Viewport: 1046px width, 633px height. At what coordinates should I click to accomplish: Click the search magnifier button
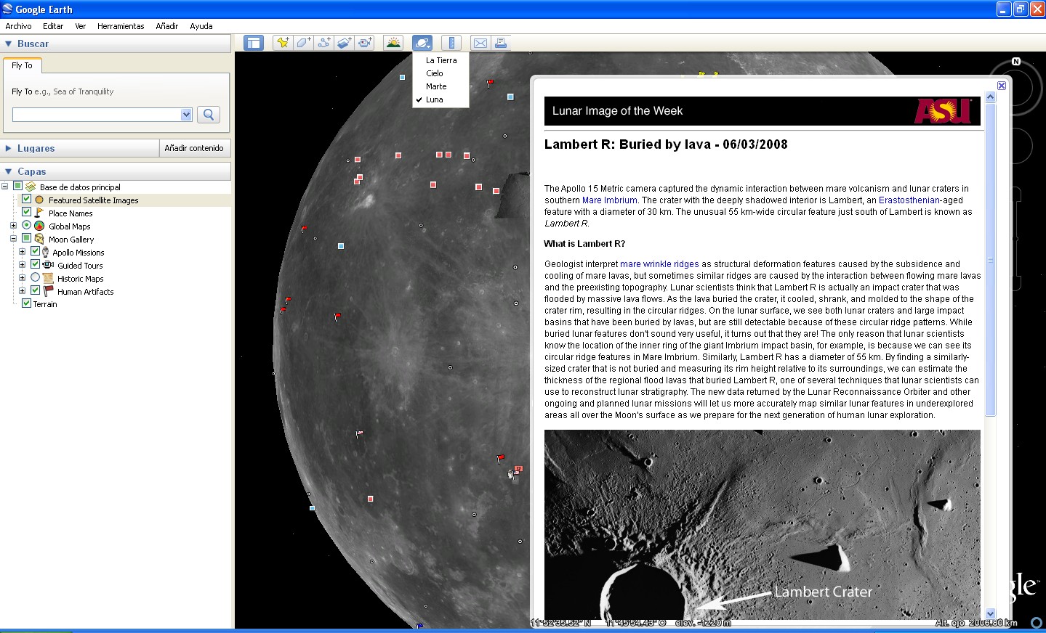pyautogui.click(x=209, y=115)
